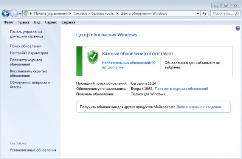
Task: Open the Справка menu
Action: coord(68,22)
